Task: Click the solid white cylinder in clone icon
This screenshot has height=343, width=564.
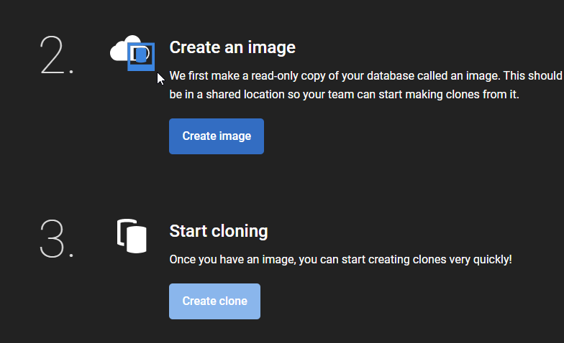Action: click(x=137, y=240)
